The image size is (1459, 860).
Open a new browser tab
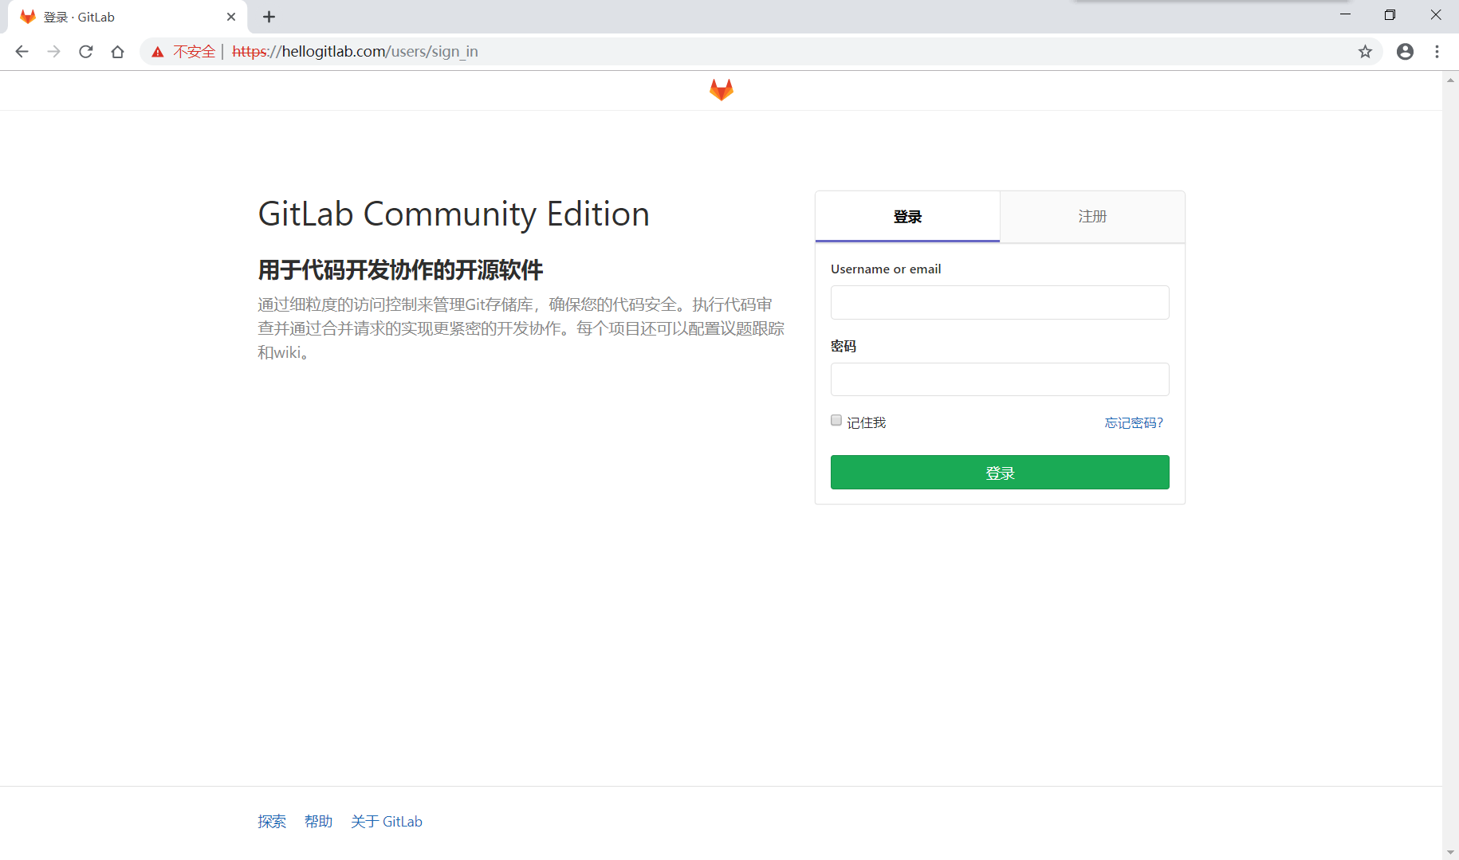pos(269,17)
